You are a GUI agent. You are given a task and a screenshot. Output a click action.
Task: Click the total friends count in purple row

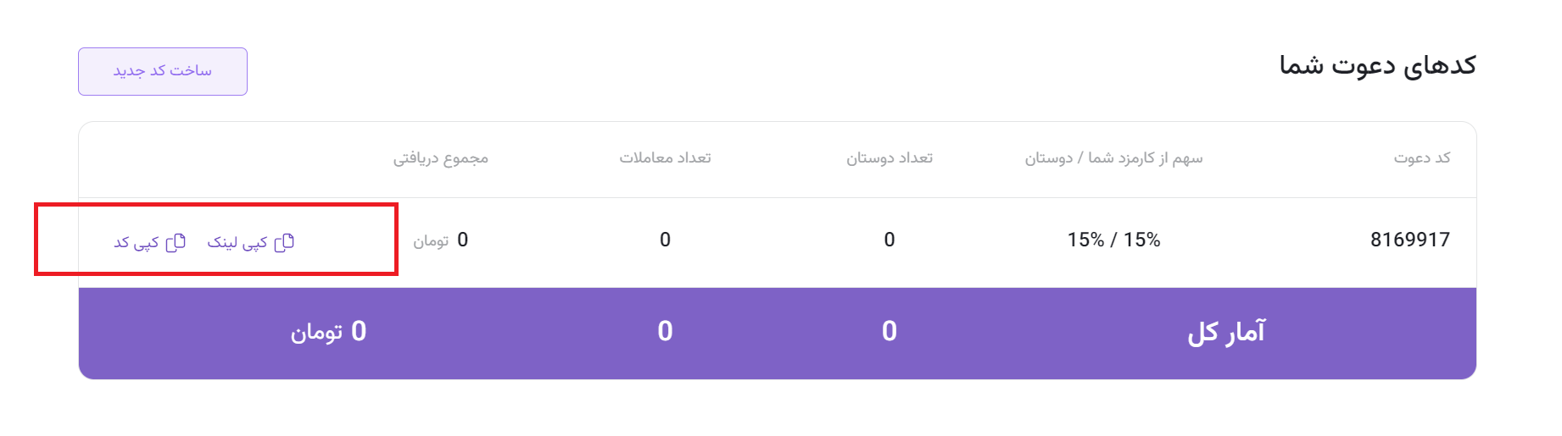click(890, 331)
